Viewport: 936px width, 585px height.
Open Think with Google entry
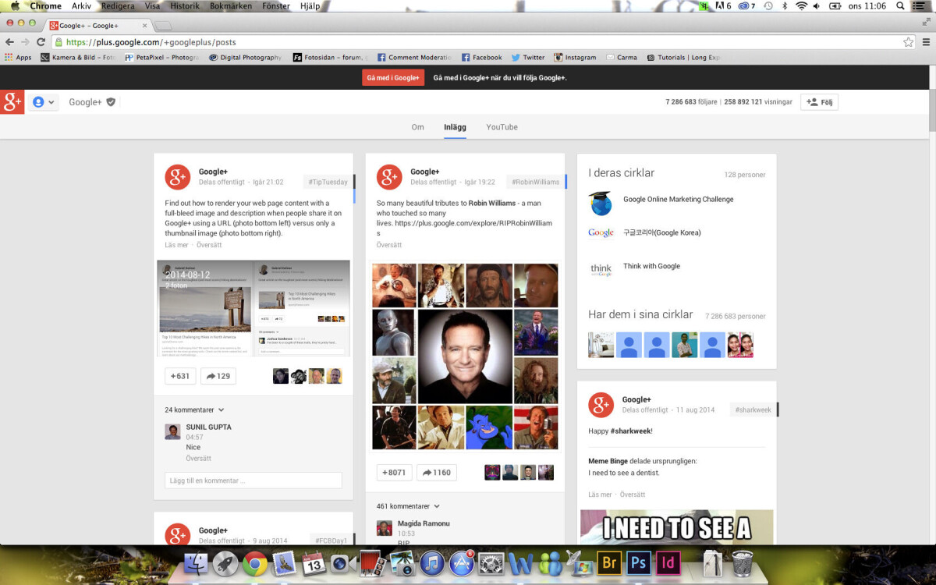pos(651,266)
